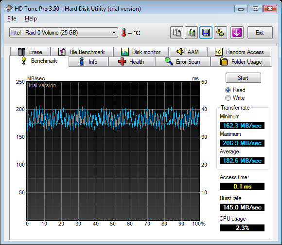The height and width of the screenshot is (245, 282).
Task: Open the File menu
Action: (12, 19)
